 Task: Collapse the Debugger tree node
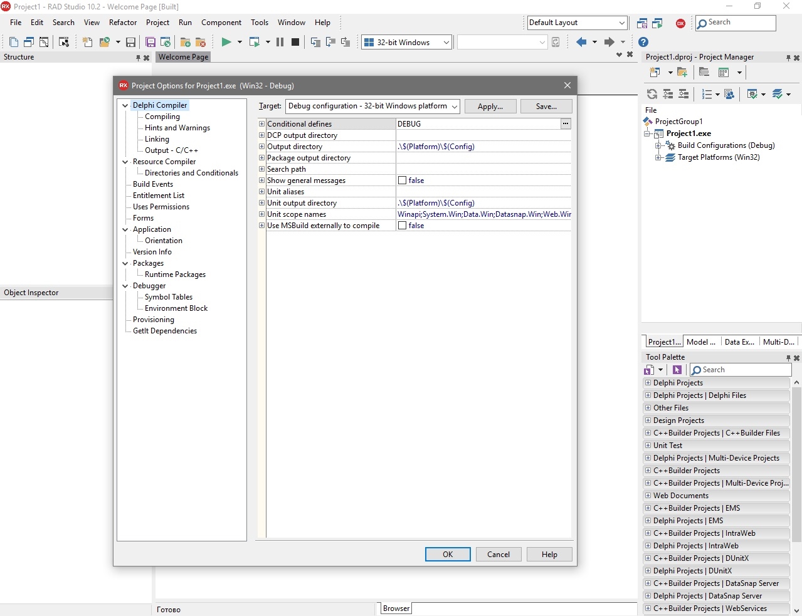click(125, 286)
